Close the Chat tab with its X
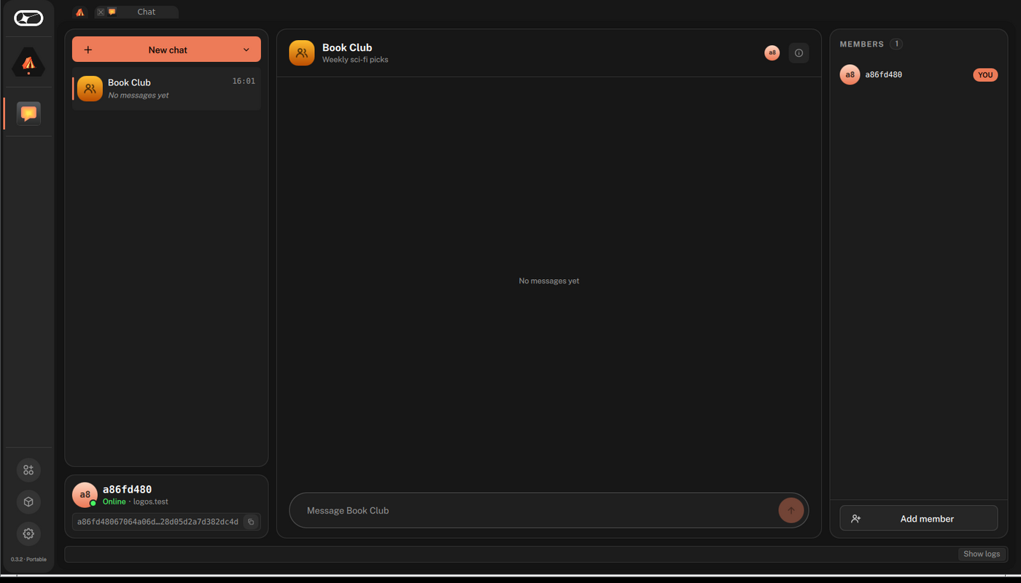This screenshot has width=1021, height=583. [101, 12]
